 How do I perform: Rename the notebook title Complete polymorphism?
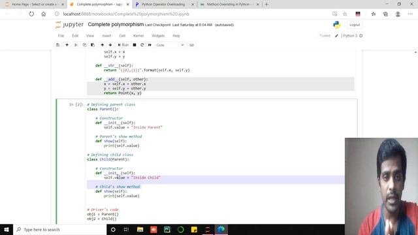[x=116, y=25]
